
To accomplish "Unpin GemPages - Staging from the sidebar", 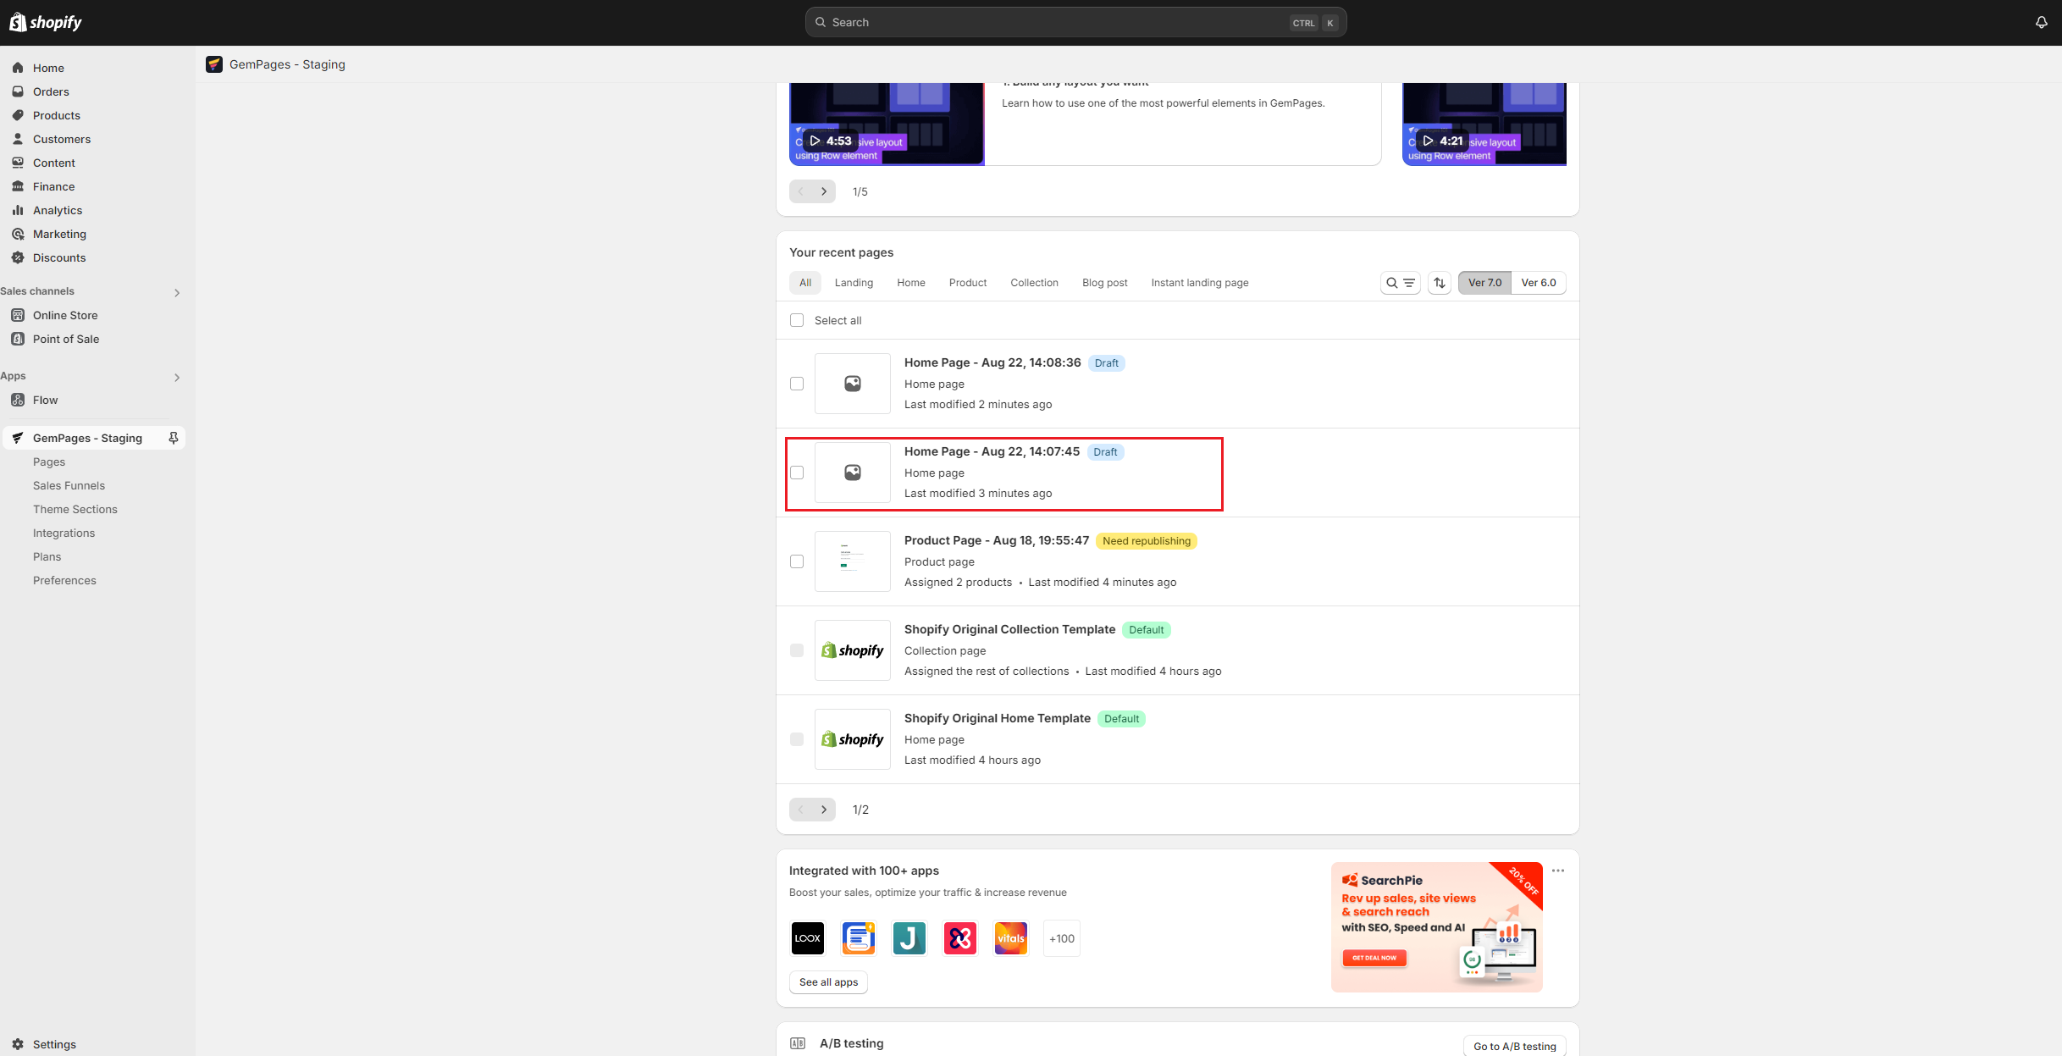I will tap(174, 438).
